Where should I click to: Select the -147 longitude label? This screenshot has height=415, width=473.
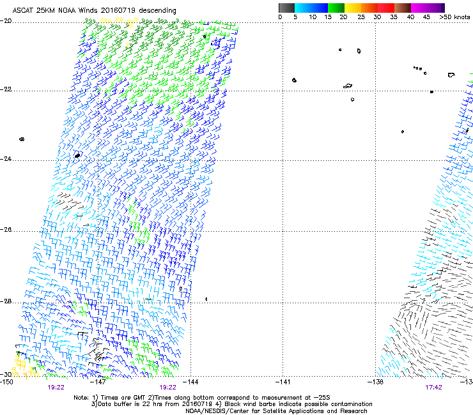click(x=98, y=382)
